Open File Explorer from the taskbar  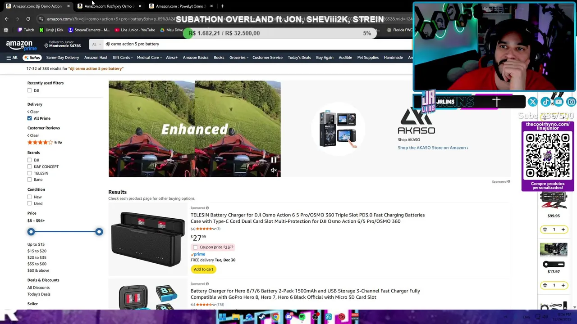tap(235, 317)
